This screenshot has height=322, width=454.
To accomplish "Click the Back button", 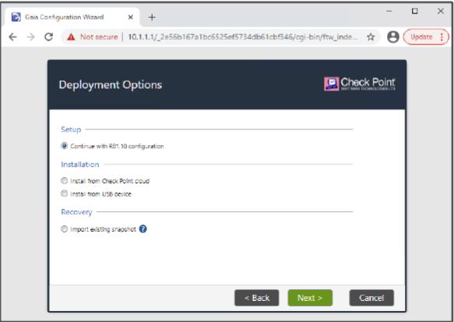I will click(256, 298).
